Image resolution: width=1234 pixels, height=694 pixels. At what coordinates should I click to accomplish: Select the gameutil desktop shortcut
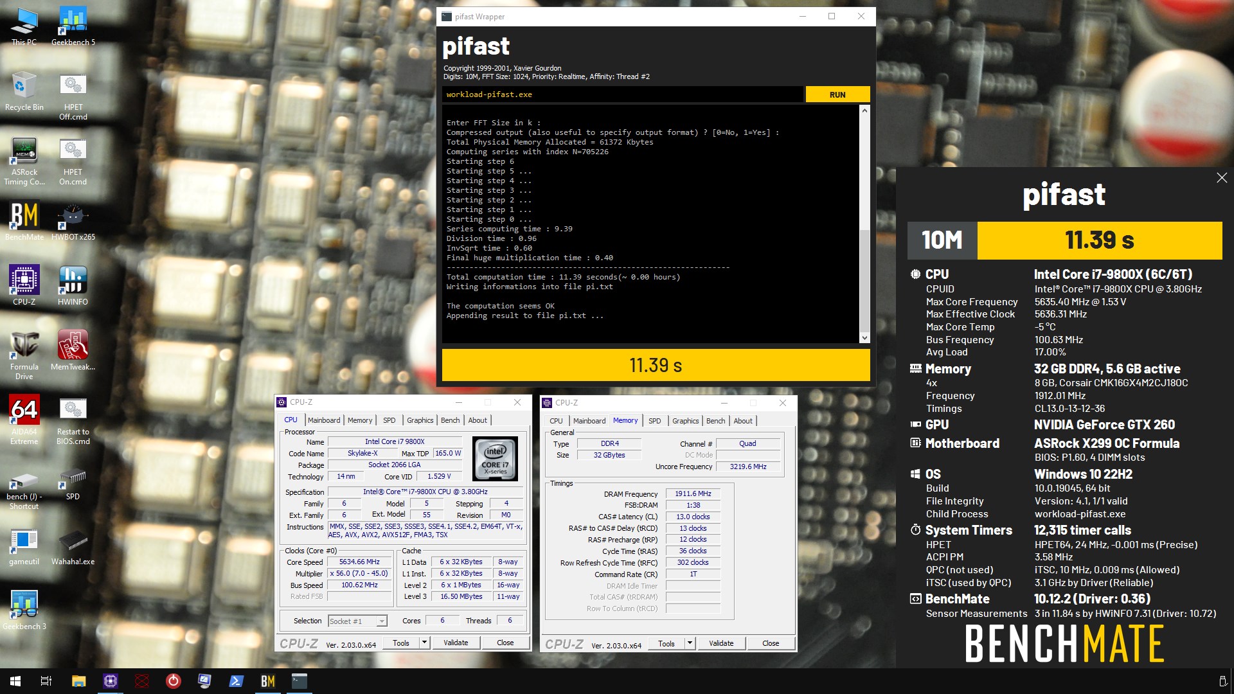[24, 547]
